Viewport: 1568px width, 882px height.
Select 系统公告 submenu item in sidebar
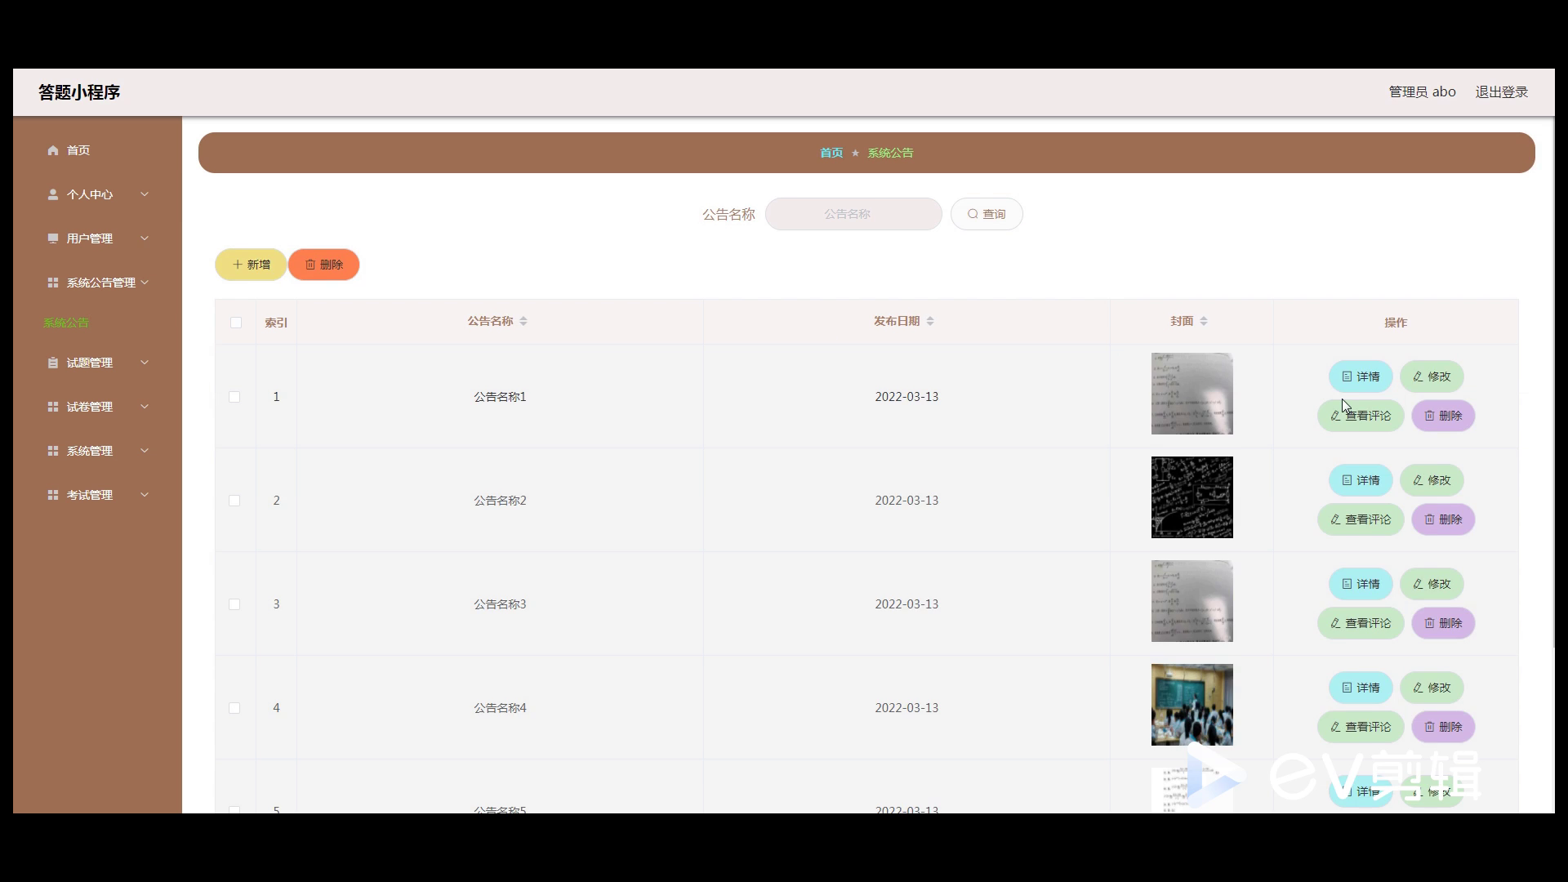point(66,323)
